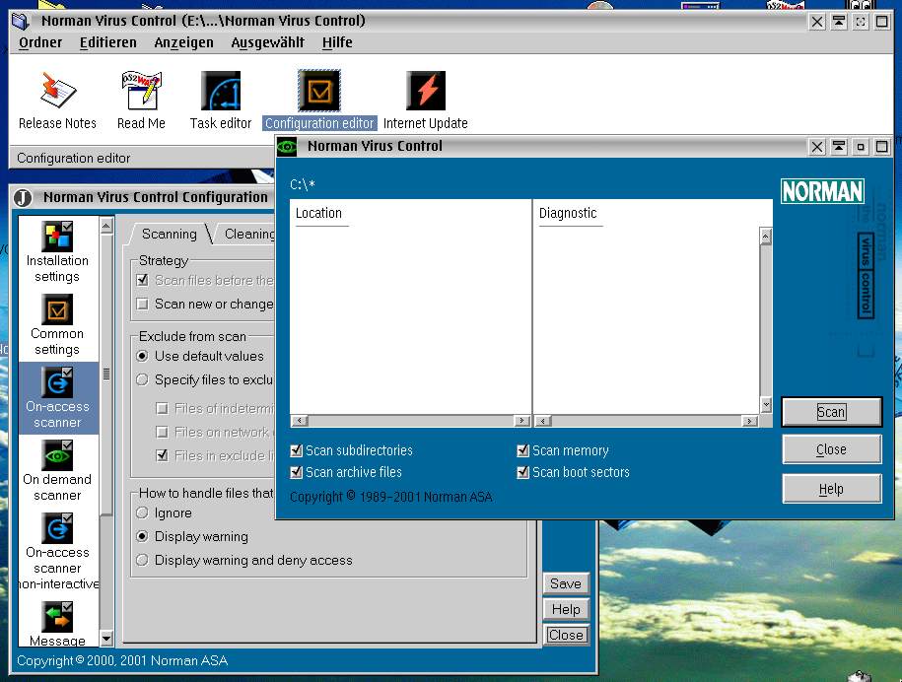Select Installation settings in configuration sidebar
Viewport: 902px width, 682px height.
(x=57, y=252)
